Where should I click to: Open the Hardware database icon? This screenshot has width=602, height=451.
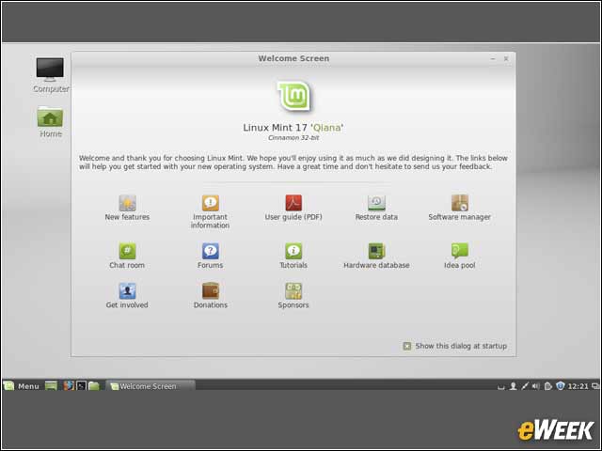[376, 251]
